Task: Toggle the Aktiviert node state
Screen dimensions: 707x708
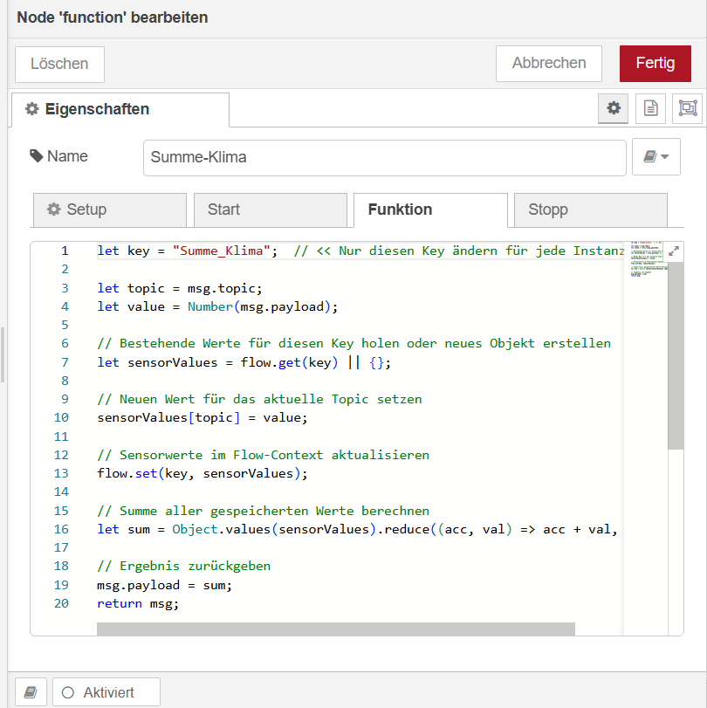Action: click(x=106, y=692)
